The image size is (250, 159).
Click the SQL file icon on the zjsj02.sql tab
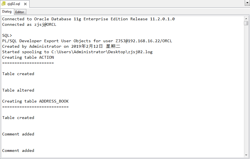coord(4,4)
